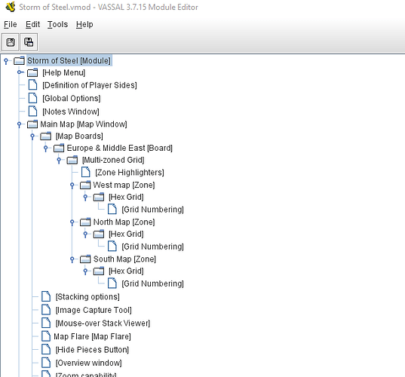Collapse Hex Grid under South Map
This screenshot has height=377, width=405.
(x=85, y=271)
